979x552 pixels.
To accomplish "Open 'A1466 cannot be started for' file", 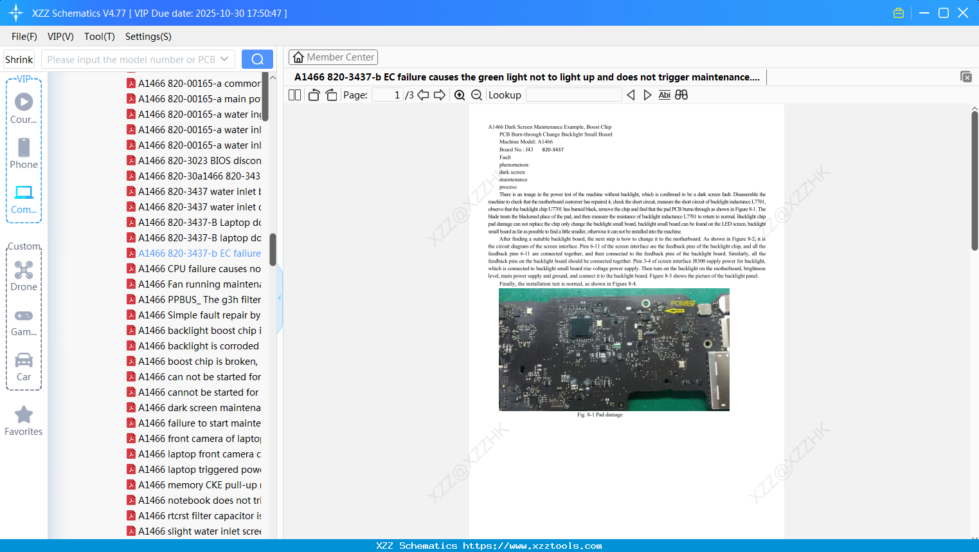I will (x=199, y=392).
